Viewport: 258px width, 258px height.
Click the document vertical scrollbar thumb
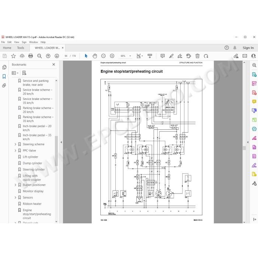click(244, 148)
